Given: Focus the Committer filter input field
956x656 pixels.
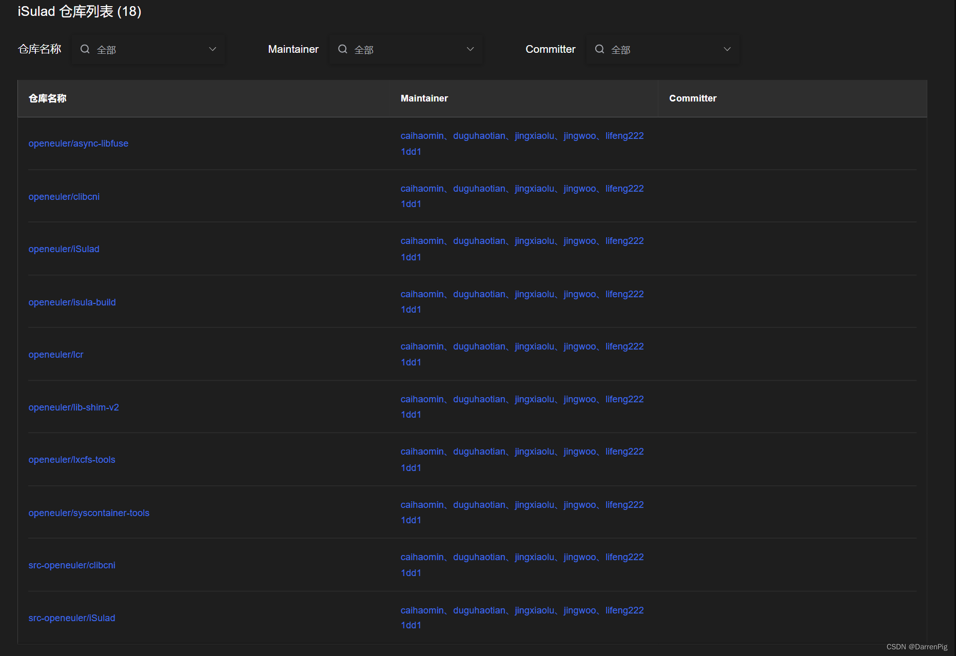Looking at the screenshot, I should click(662, 49).
